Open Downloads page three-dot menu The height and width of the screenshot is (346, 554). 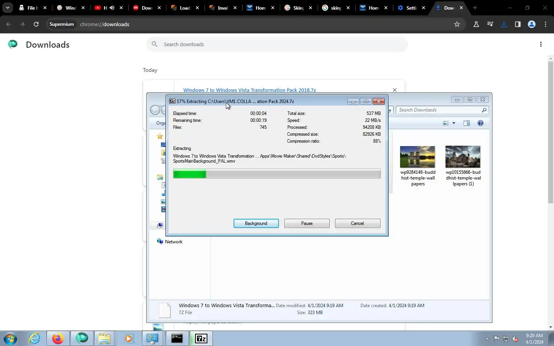tap(541, 44)
